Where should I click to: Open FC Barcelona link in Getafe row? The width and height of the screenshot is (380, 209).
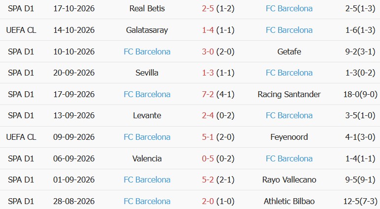pos(147,52)
